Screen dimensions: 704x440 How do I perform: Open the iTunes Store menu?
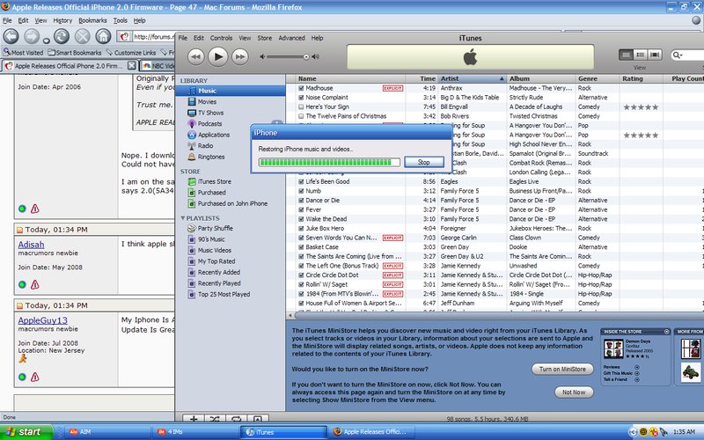click(x=265, y=38)
